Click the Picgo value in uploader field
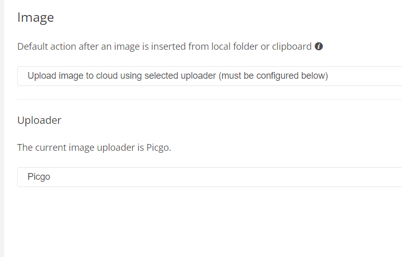 coord(39,177)
